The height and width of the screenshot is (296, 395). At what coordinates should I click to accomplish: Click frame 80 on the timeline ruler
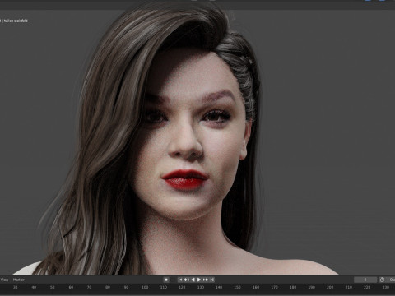108,287
